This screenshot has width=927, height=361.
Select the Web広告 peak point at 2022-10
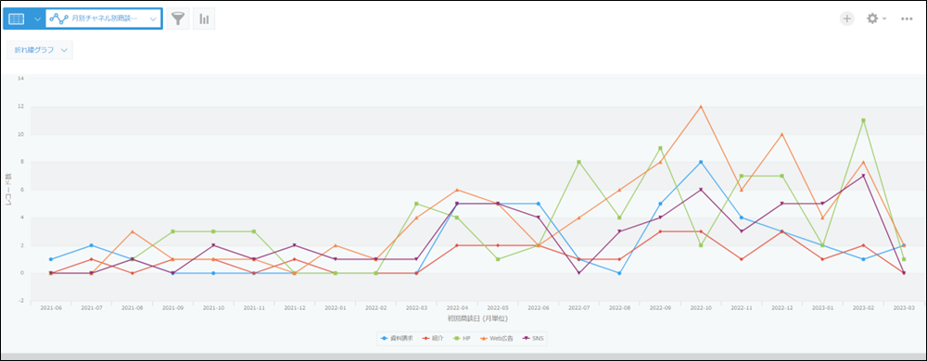point(701,106)
